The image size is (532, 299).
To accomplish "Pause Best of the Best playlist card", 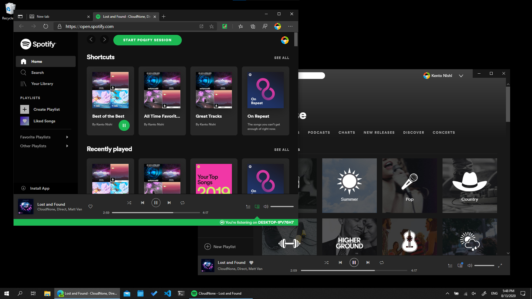I will coord(124,125).
